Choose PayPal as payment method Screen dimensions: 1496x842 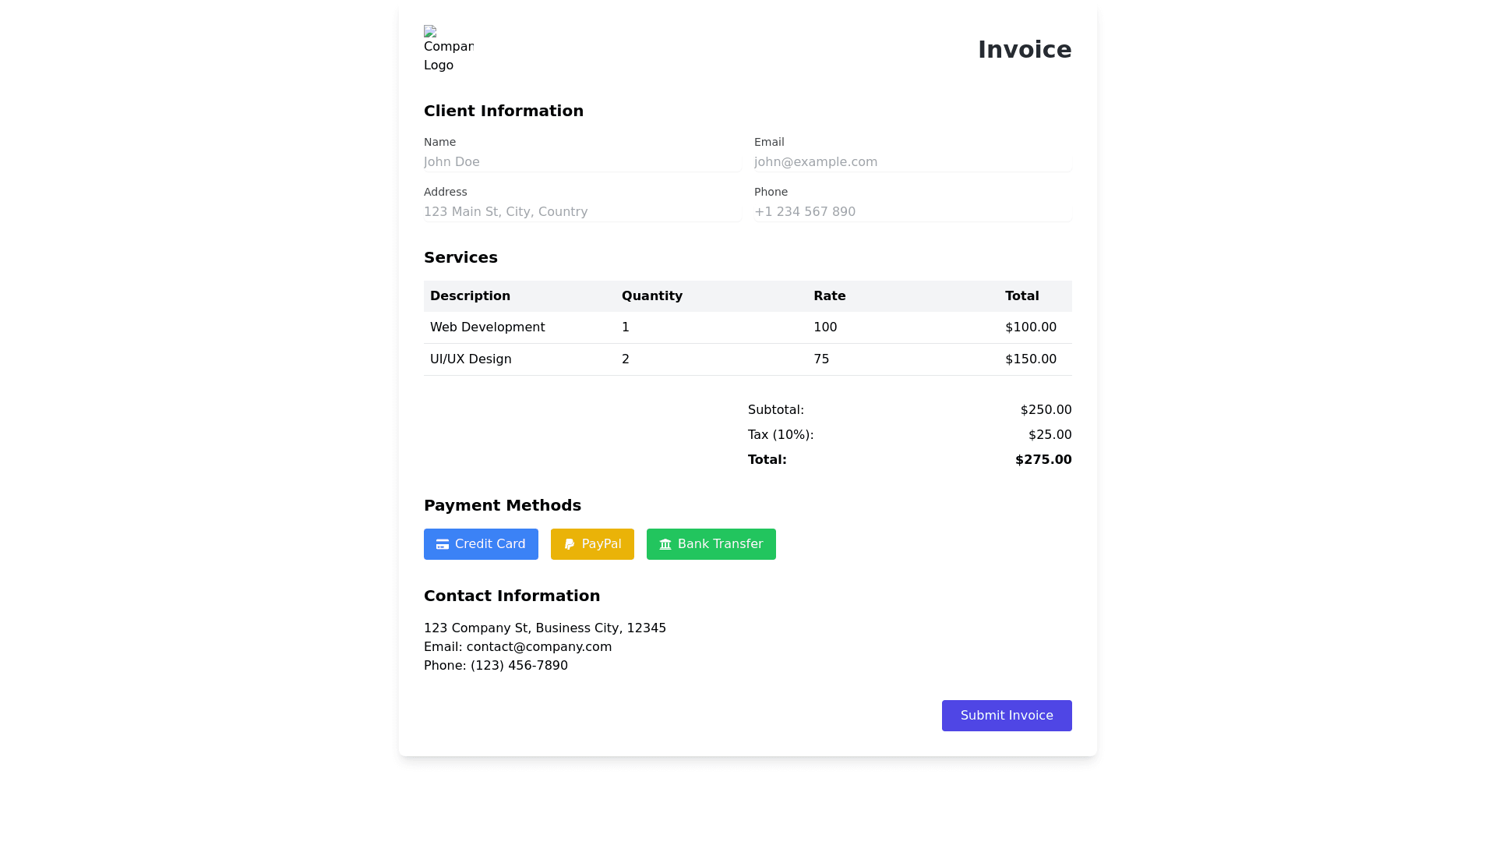point(602,544)
